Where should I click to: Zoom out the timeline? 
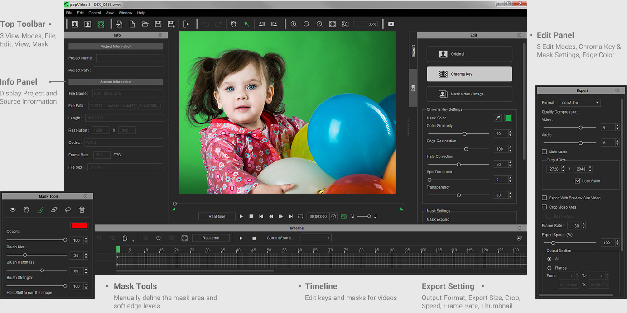tap(159, 238)
